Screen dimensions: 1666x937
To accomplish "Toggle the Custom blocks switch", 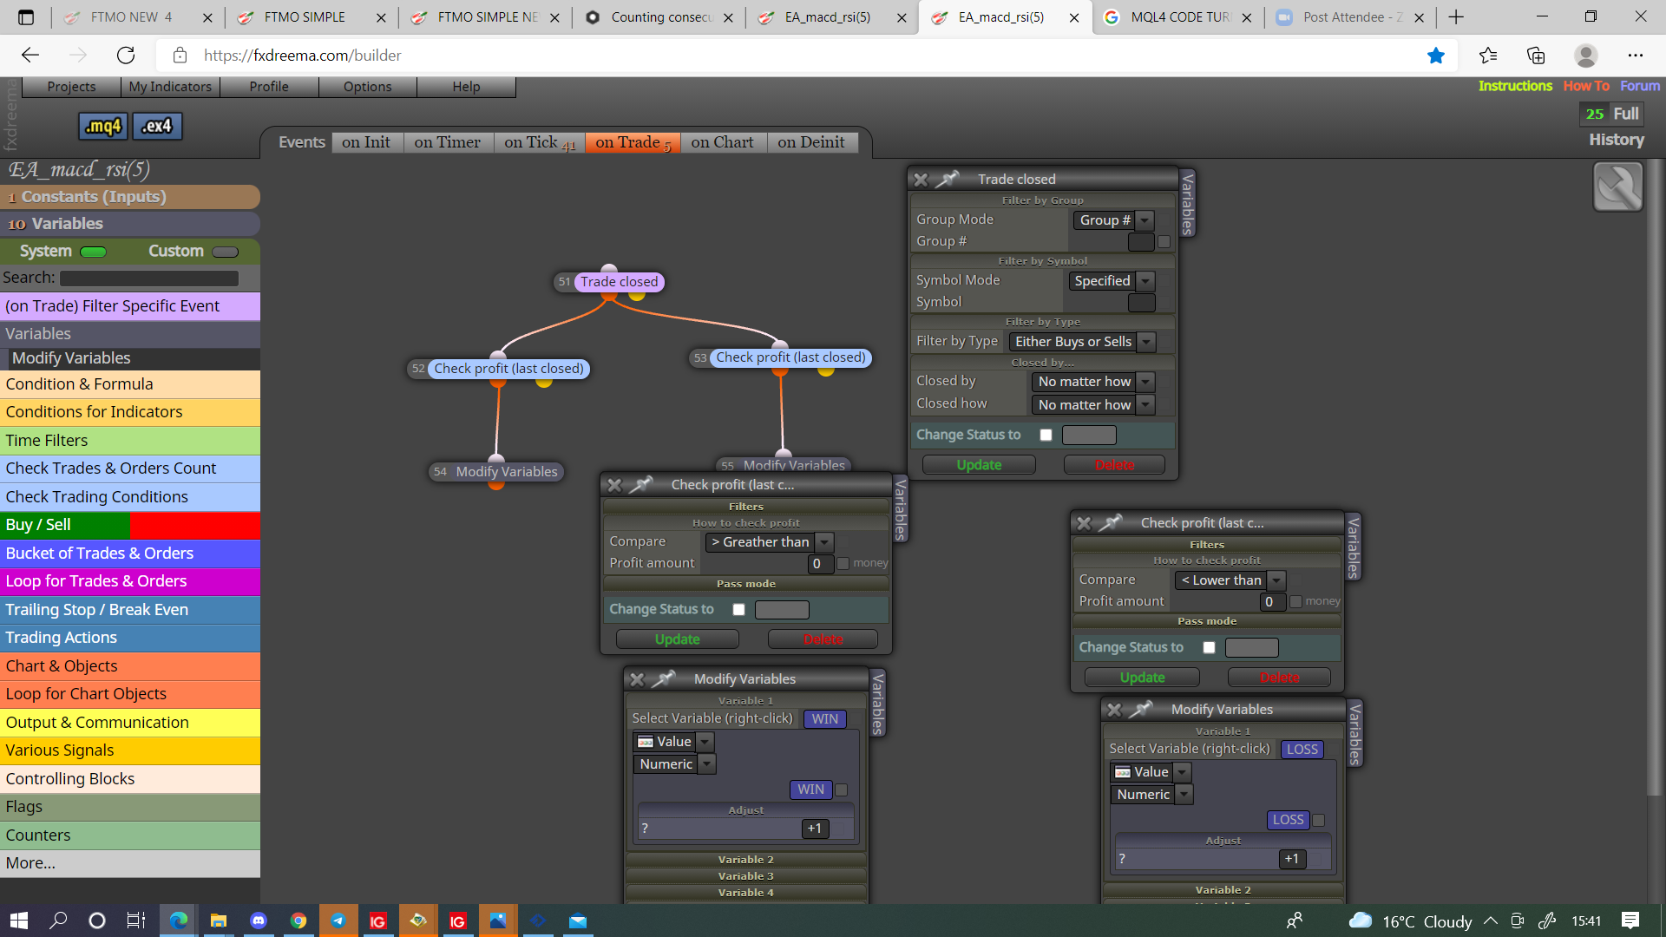I will click(225, 252).
